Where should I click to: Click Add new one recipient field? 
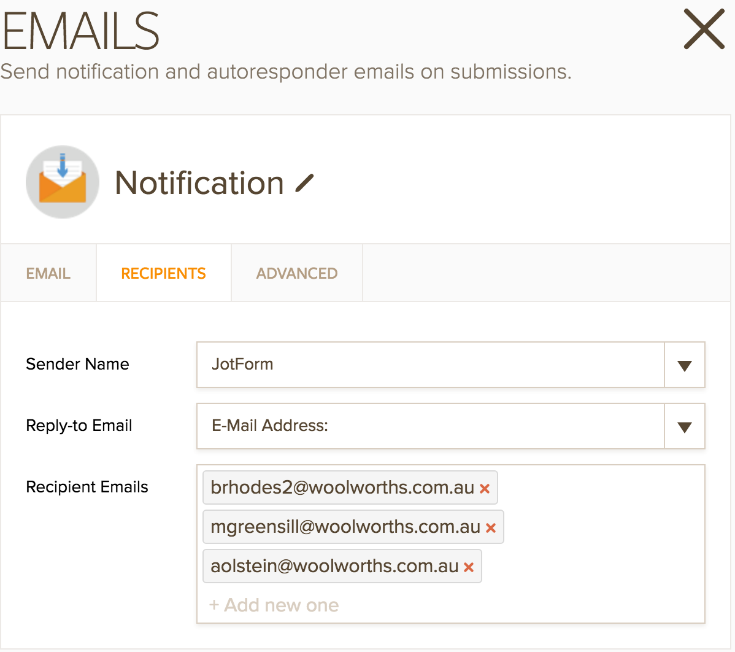pyautogui.click(x=274, y=605)
